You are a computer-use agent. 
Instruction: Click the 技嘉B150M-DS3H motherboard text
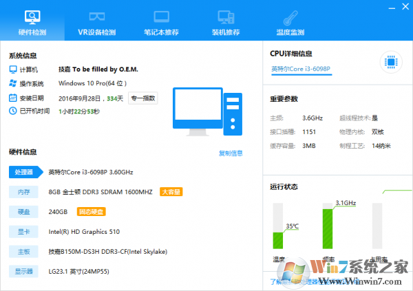tap(108, 252)
